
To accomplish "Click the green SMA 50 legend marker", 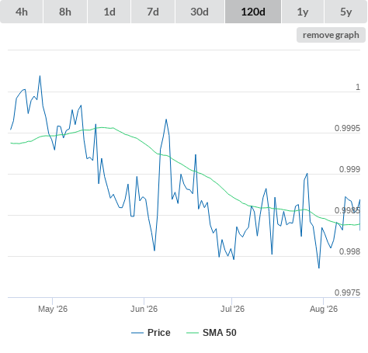I will [x=193, y=333].
